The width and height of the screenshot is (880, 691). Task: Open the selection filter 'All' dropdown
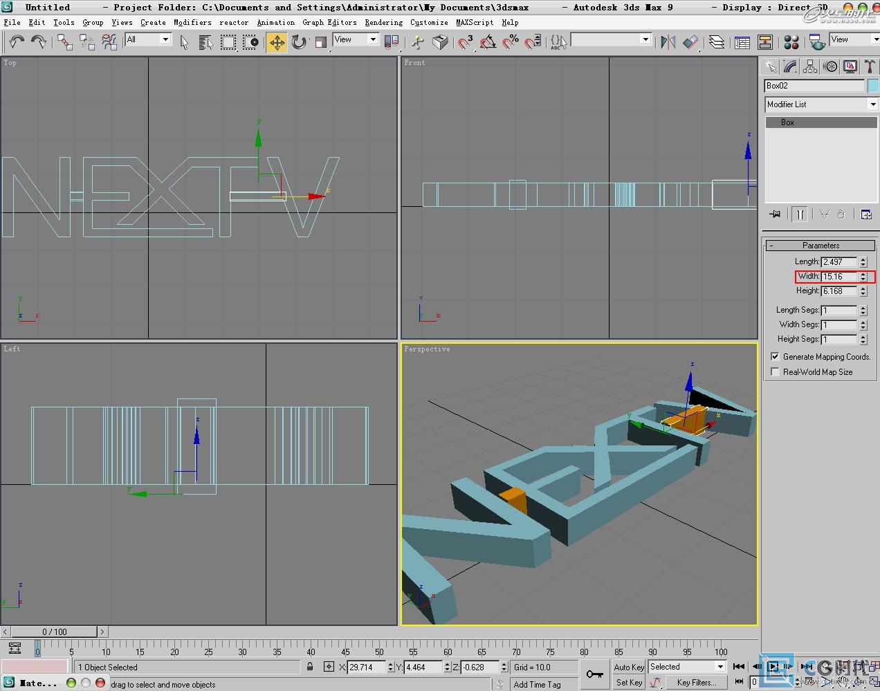tap(165, 39)
